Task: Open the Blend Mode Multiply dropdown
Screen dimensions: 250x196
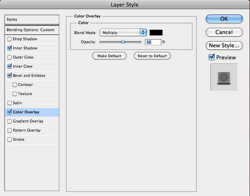Action: 123,33
